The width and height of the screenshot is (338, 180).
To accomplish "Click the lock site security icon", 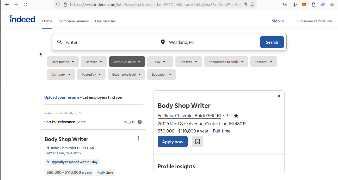I will pos(65,4).
